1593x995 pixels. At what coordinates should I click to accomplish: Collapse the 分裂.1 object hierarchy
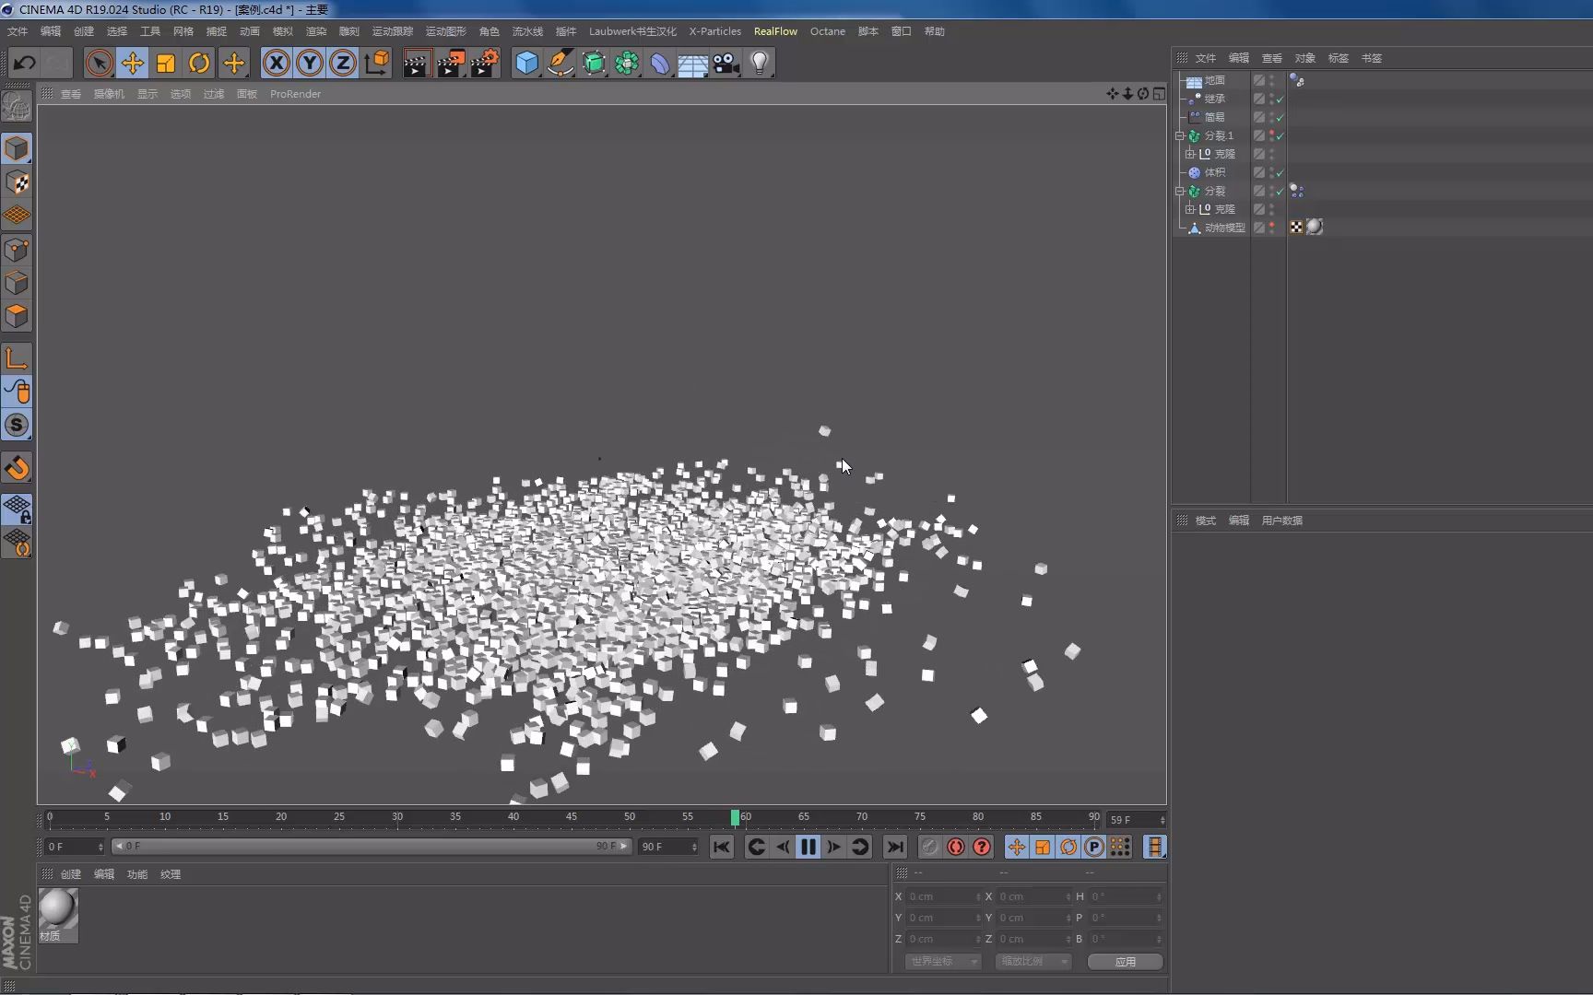coord(1180,135)
